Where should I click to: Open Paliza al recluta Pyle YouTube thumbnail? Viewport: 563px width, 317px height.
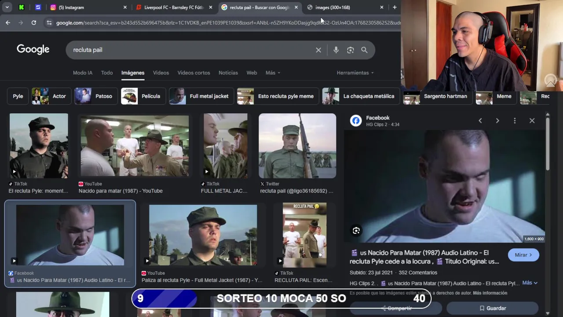coord(203,235)
